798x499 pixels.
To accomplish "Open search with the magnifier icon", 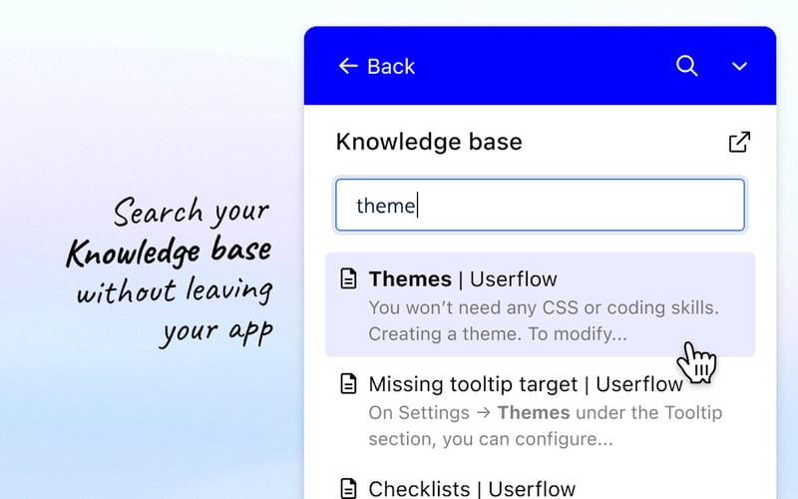I will pos(686,66).
